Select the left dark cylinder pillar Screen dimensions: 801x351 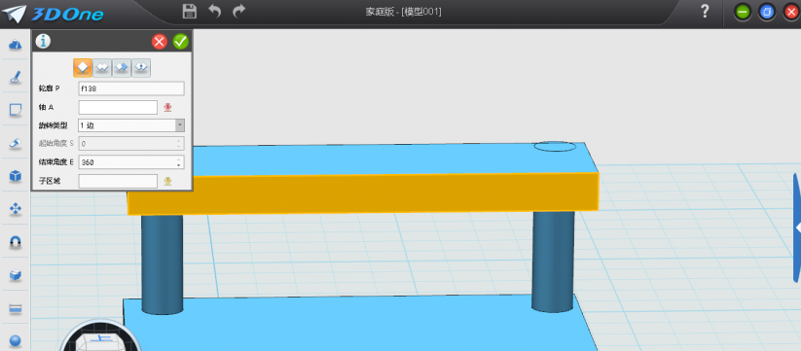162,264
